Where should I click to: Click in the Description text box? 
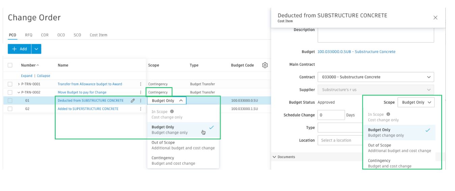tap(376, 35)
